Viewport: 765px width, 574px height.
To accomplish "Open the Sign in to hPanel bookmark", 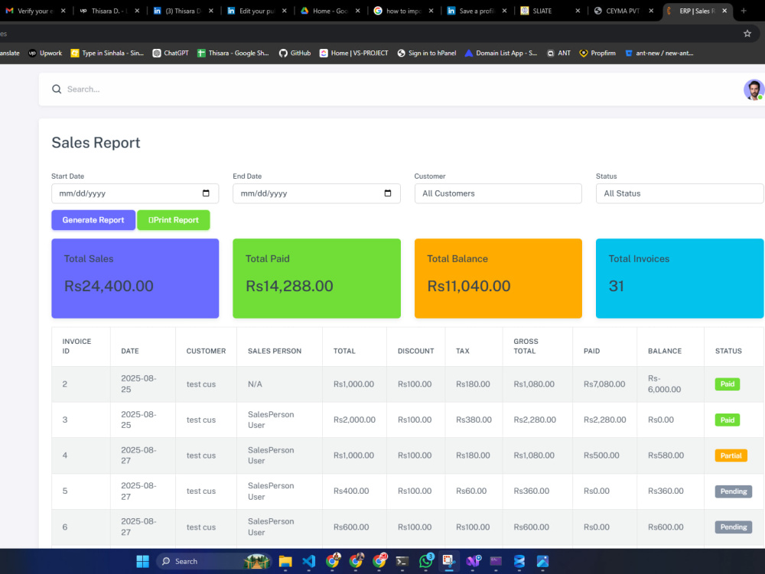I will coord(427,53).
